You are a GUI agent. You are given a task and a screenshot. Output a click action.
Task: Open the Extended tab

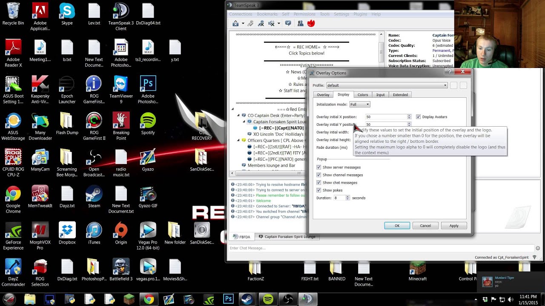pyautogui.click(x=400, y=95)
